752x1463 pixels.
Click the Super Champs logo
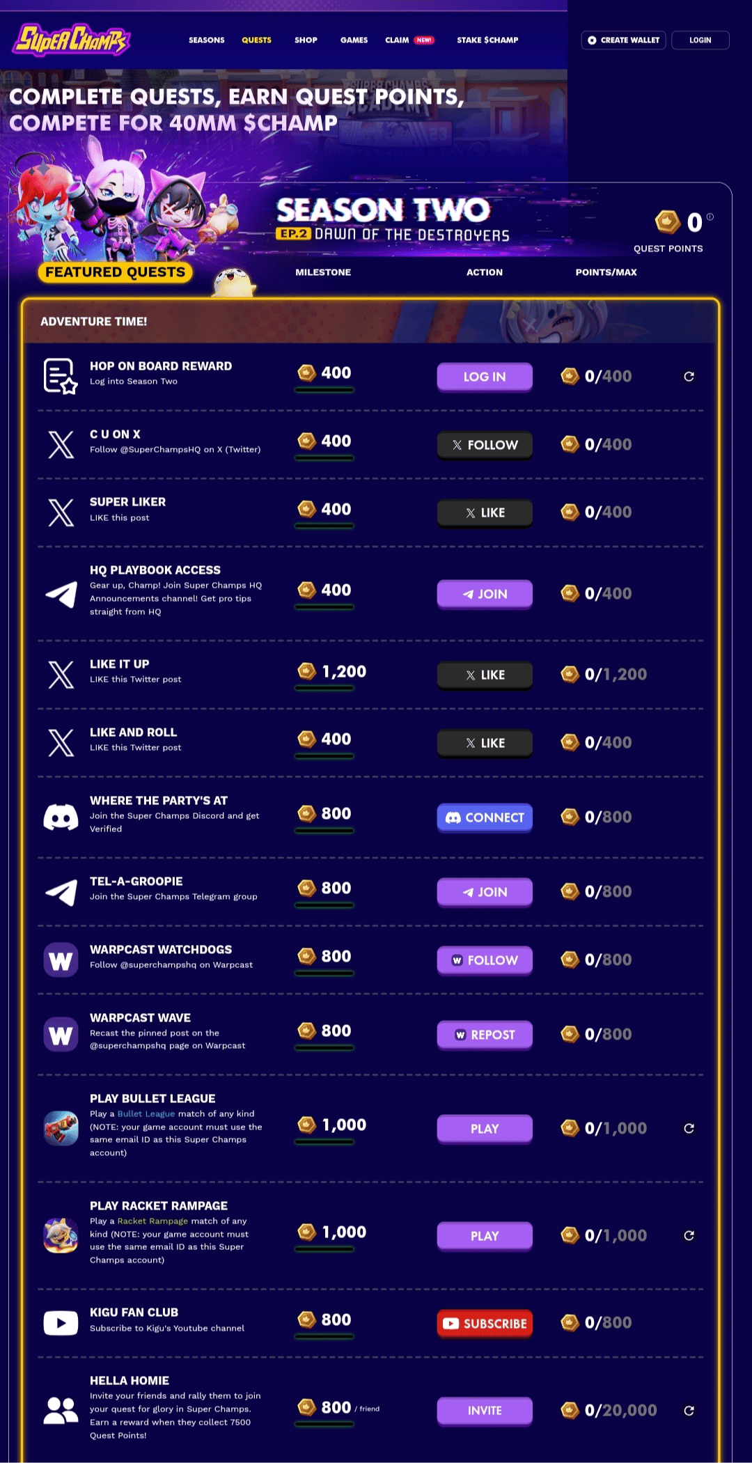[72, 40]
